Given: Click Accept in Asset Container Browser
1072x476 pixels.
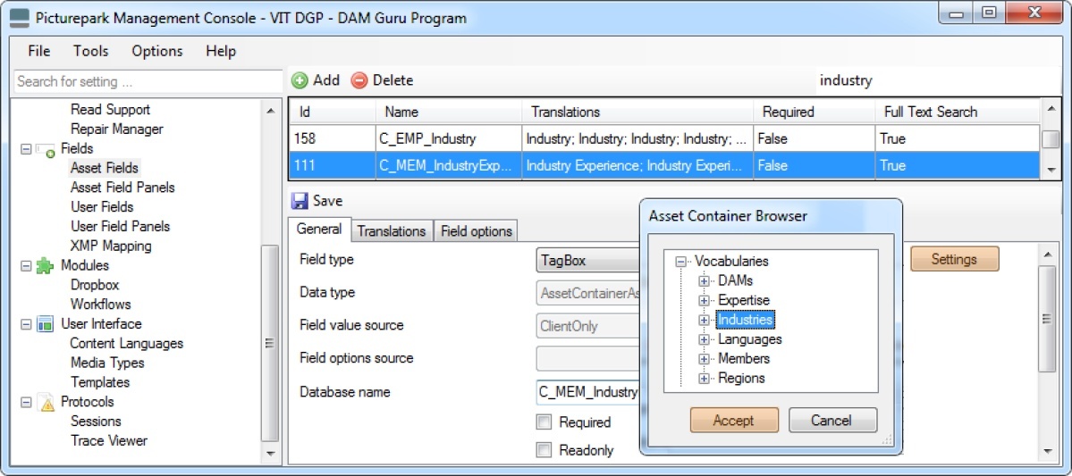Looking at the screenshot, I should [733, 420].
